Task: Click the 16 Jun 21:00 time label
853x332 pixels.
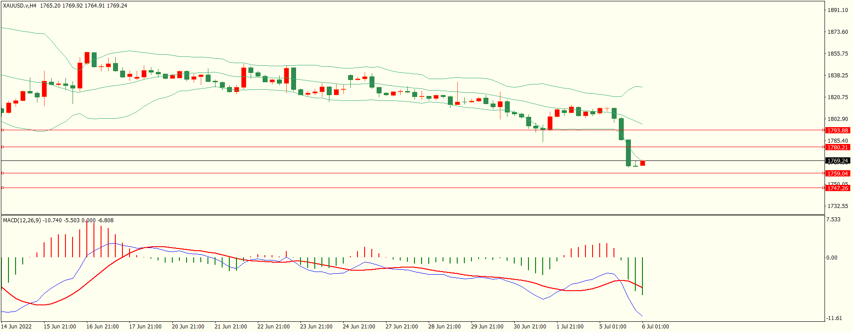Action: [102, 326]
